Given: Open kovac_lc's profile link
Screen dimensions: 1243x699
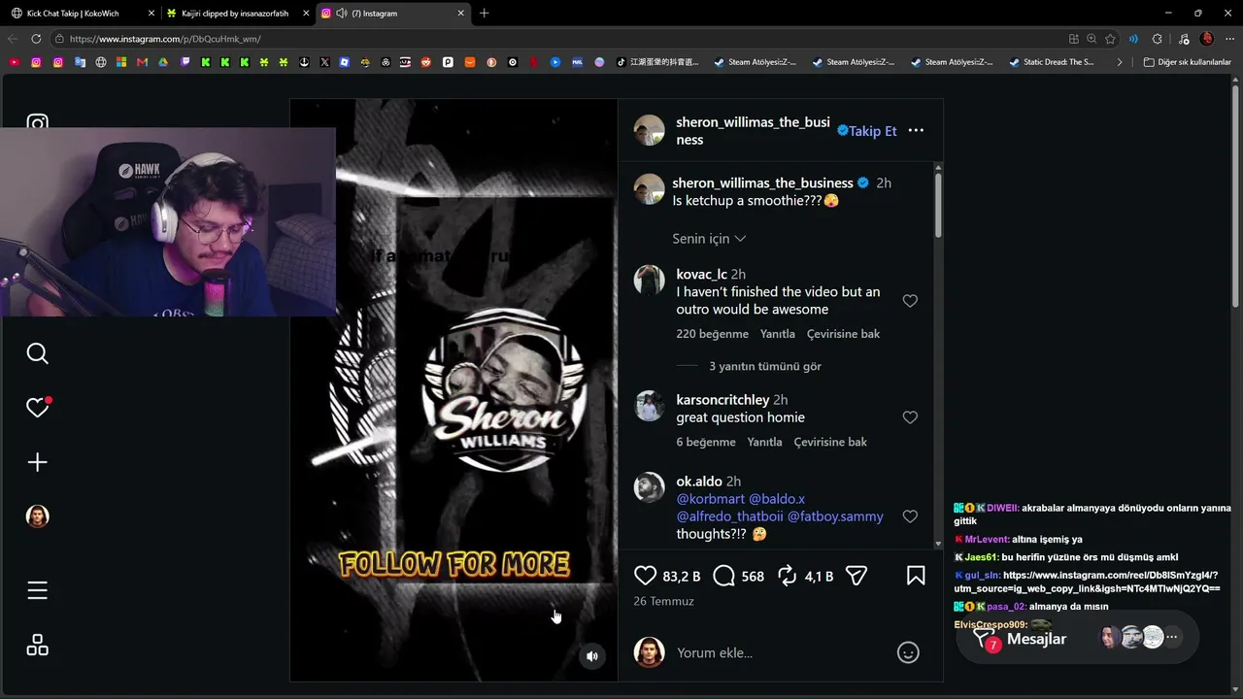Looking at the screenshot, I should point(701,275).
